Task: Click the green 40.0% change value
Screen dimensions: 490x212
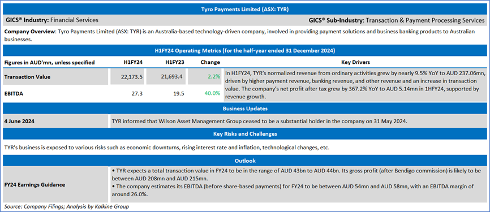Action: 212,93
